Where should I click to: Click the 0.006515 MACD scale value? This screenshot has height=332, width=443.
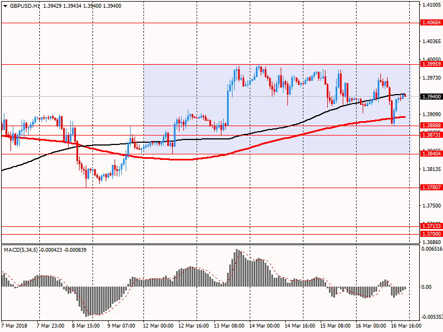pos(431,249)
